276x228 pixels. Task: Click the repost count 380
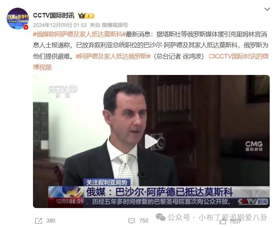point(51,221)
